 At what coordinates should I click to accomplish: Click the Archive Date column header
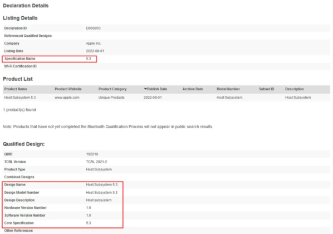point(193,89)
